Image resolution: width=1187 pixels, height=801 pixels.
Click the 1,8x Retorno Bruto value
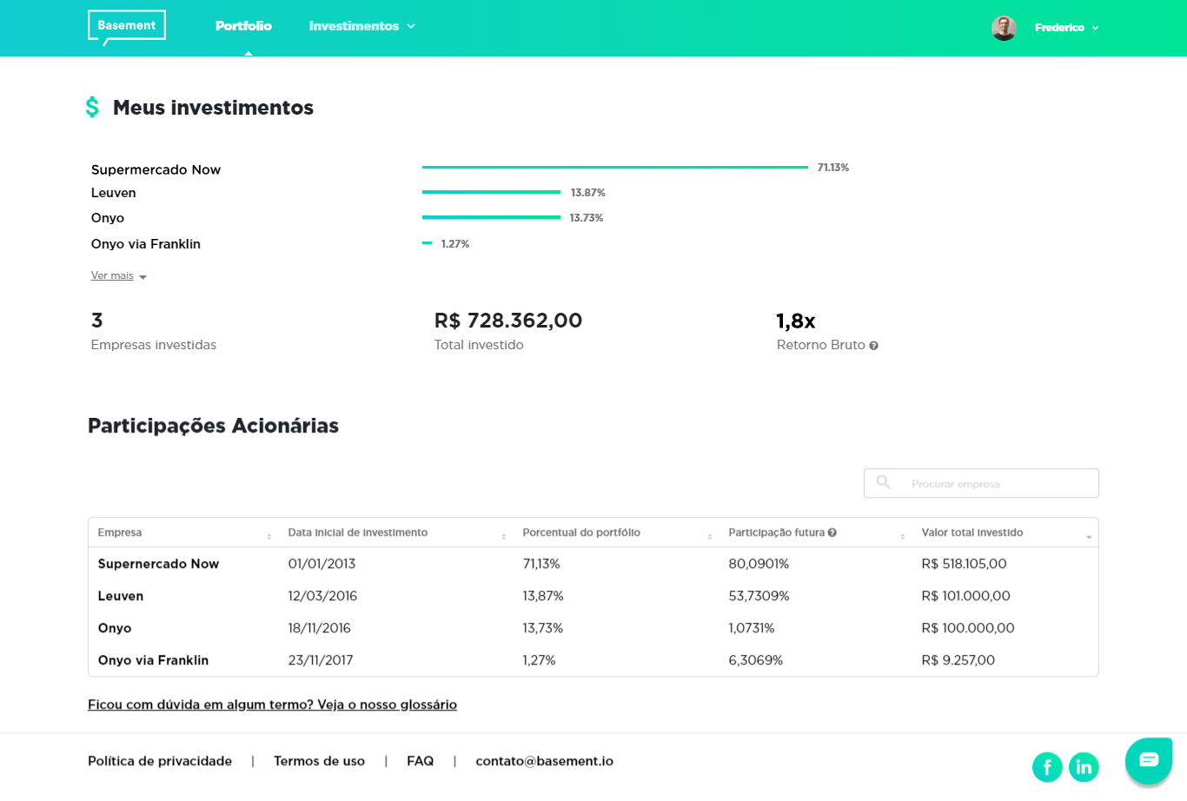(796, 321)
